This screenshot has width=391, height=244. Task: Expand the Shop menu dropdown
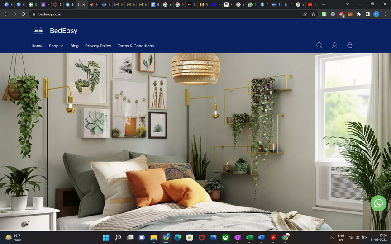(56, 46)
